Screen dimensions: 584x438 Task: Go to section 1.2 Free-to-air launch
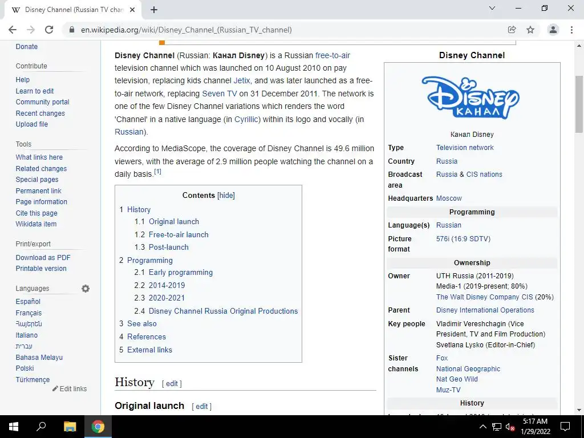pyautogui.click(x=179, y=234)
